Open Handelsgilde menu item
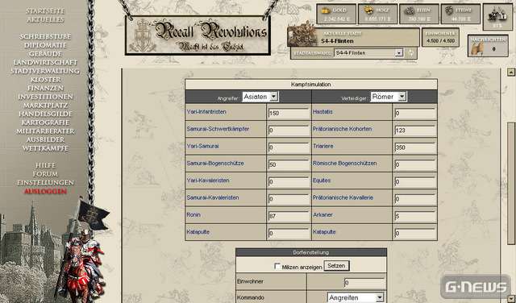The image size is (516, 303). [x=45, y=114]
